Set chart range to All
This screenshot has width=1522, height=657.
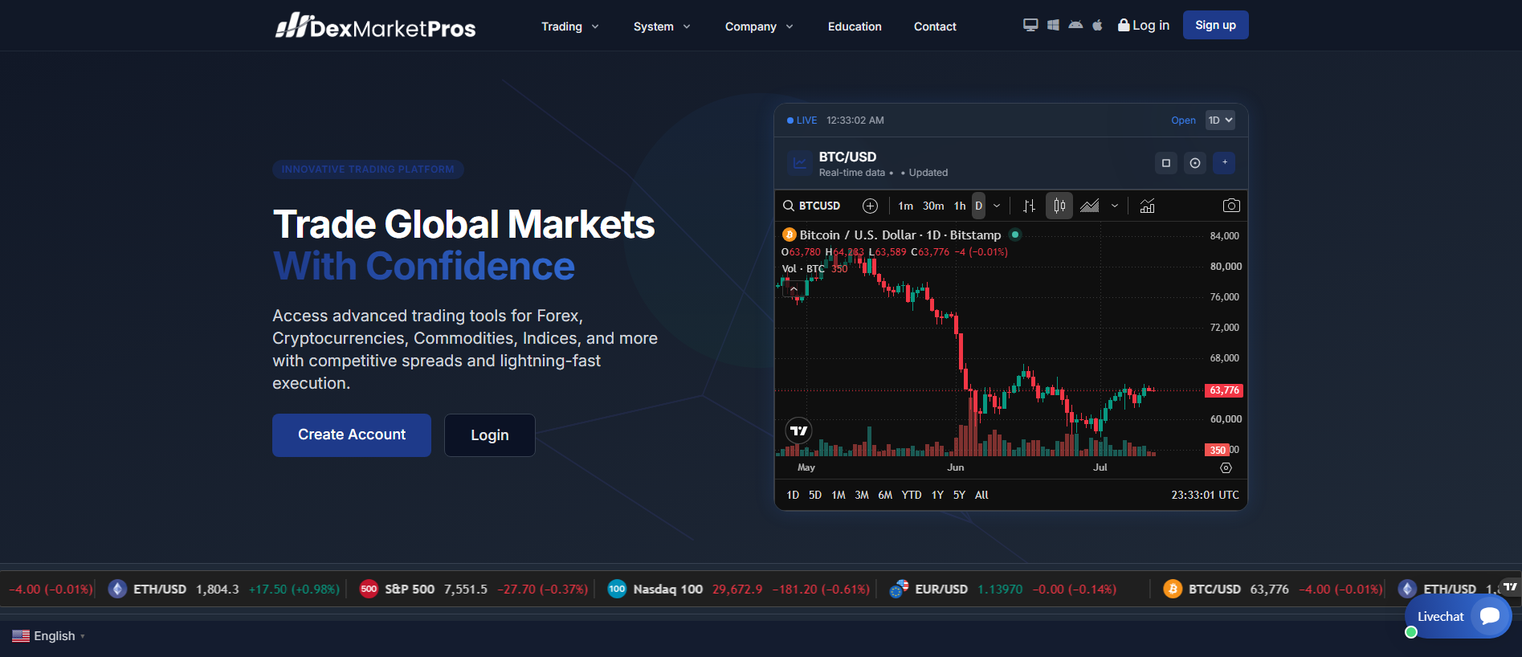tap(981, 495)
